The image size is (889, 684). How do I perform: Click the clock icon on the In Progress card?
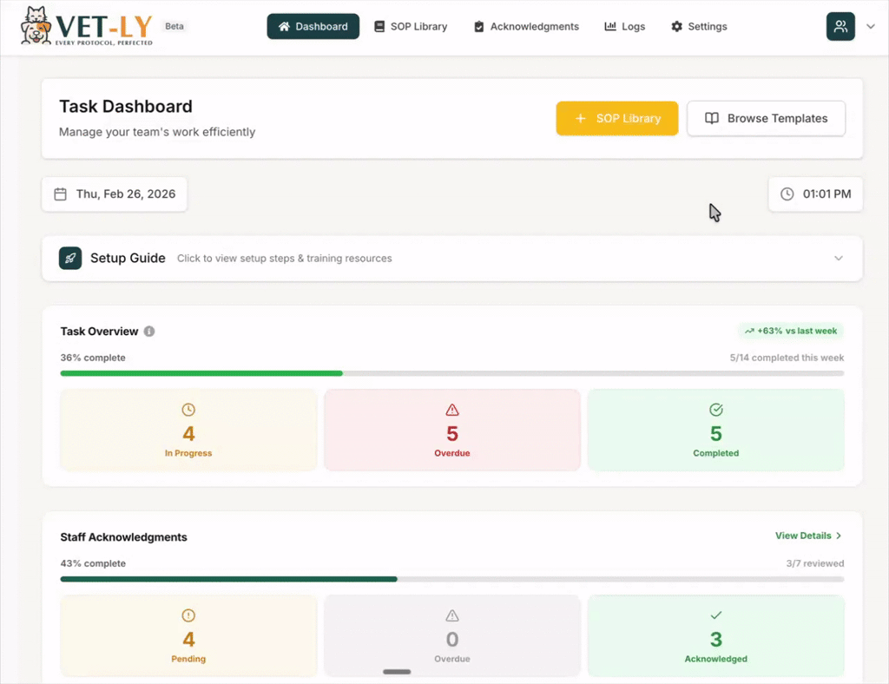[188, 410]
